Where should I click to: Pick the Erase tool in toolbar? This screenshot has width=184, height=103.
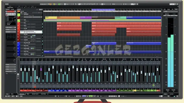coord(84,4)
